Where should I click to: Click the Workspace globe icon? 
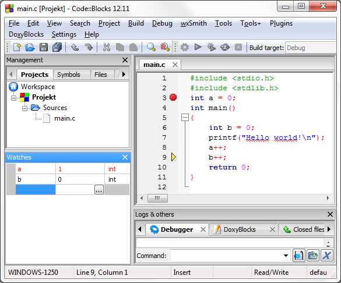coord(13,87)
